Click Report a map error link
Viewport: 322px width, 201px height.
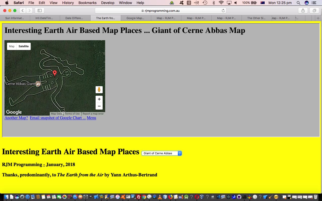click(x=93, y=114)
